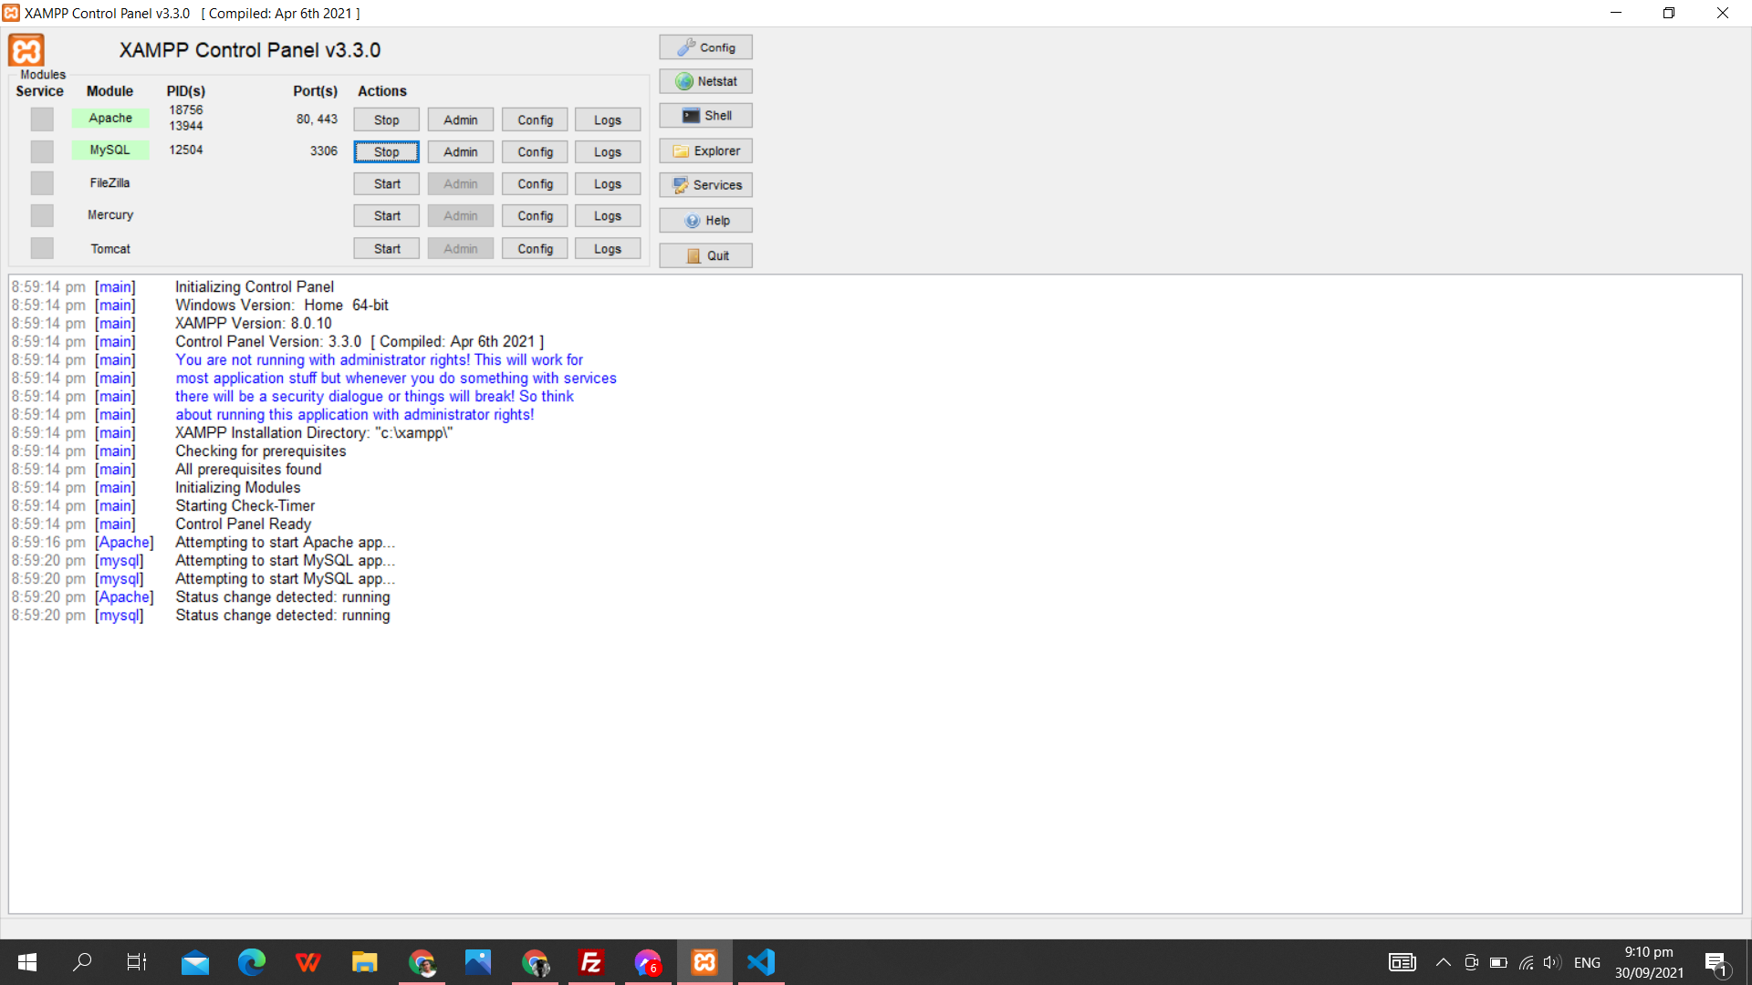Image resolution: width=1752 pixels, height=985 pixels.
Task: Start the FileZilla module
Action: tap(386, 184)
